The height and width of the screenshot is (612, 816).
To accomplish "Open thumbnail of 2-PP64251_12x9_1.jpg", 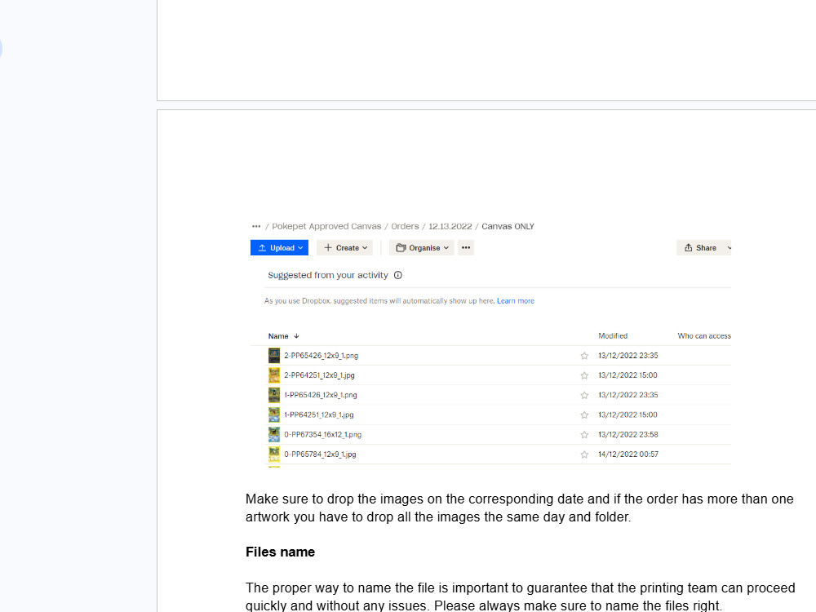I will [x=273, y=375].
